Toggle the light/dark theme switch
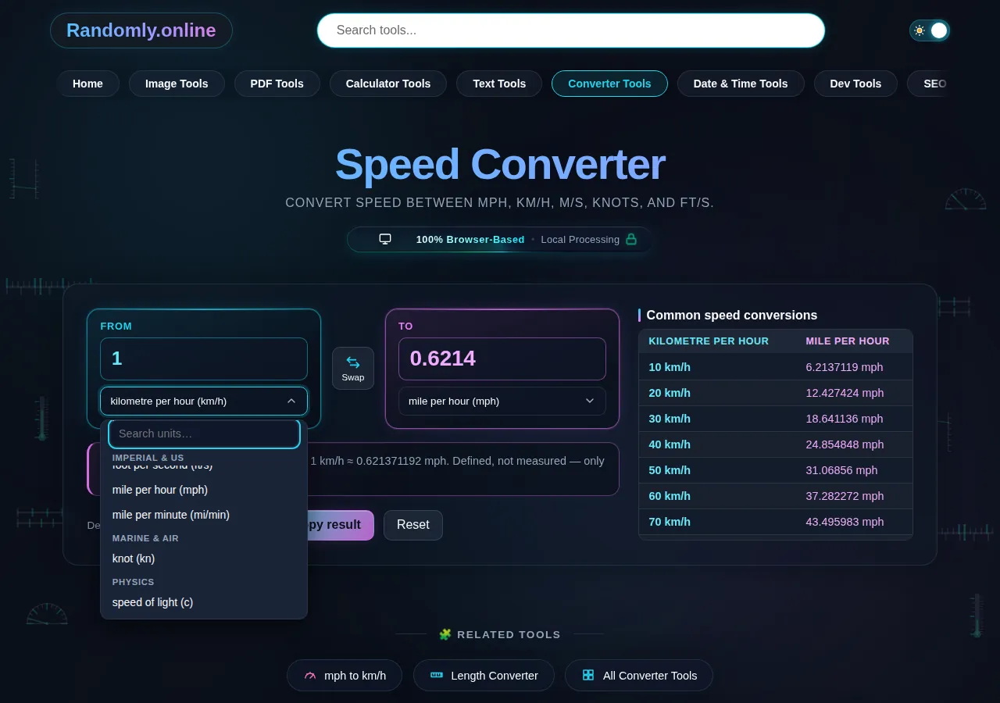The image size is (1000, 703). pos(930,30)
